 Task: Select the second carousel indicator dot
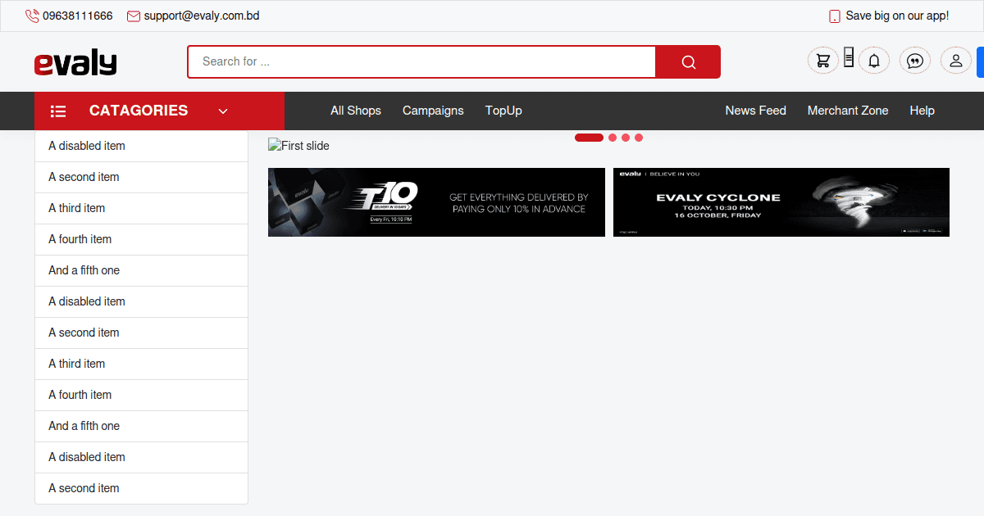613,138
